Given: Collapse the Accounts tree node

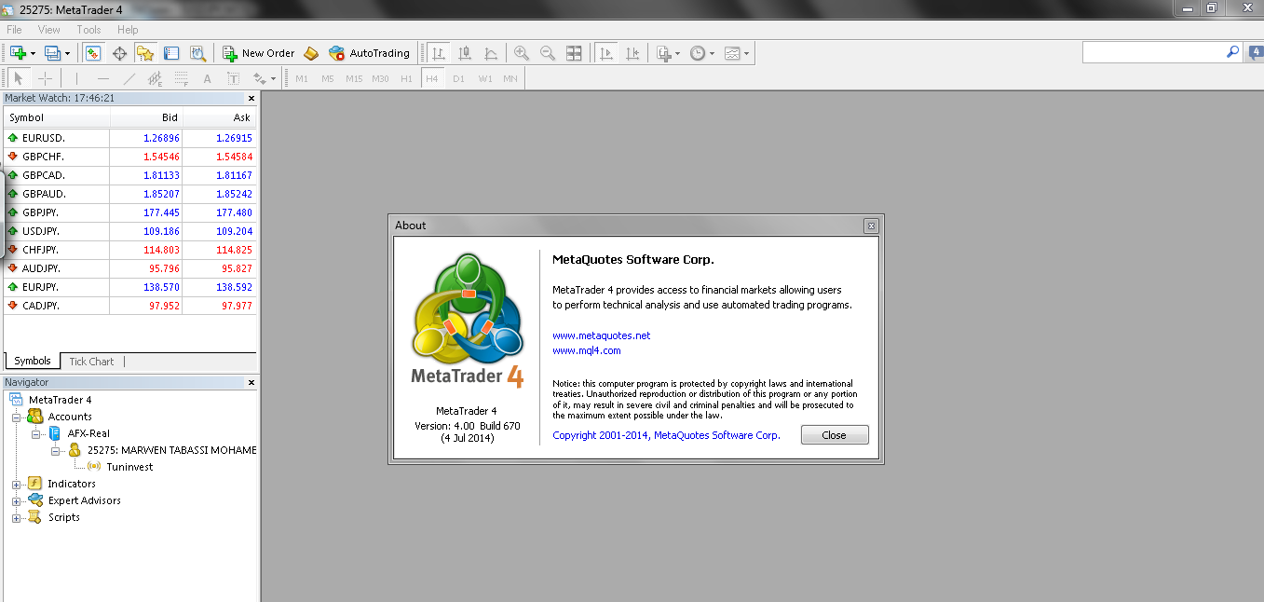Looking at the screenshot, I should tap(16, 417).
